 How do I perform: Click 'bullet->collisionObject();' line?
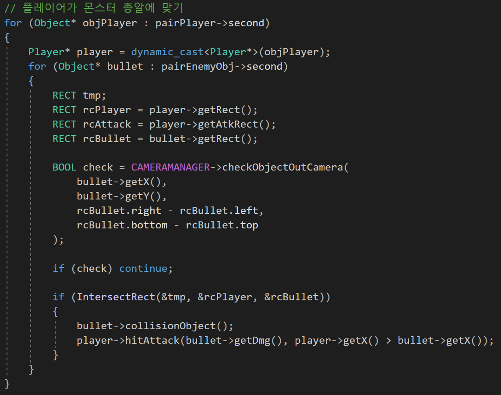tap(155, 326)
